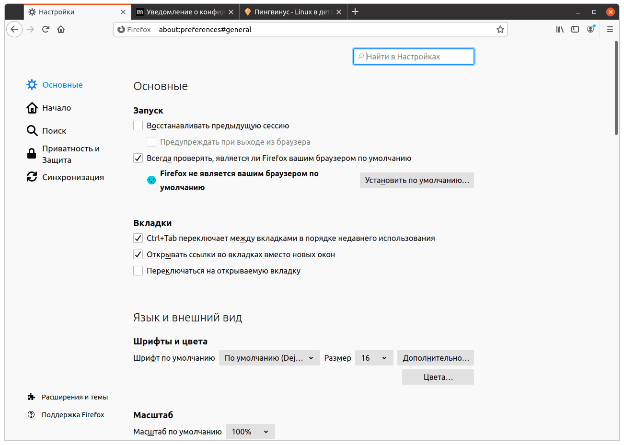This screenshot has height=445, width=624.
Task: Toggle Ctrl+Tab recent-order switching checkbox
Action: (x=138, y=238)
